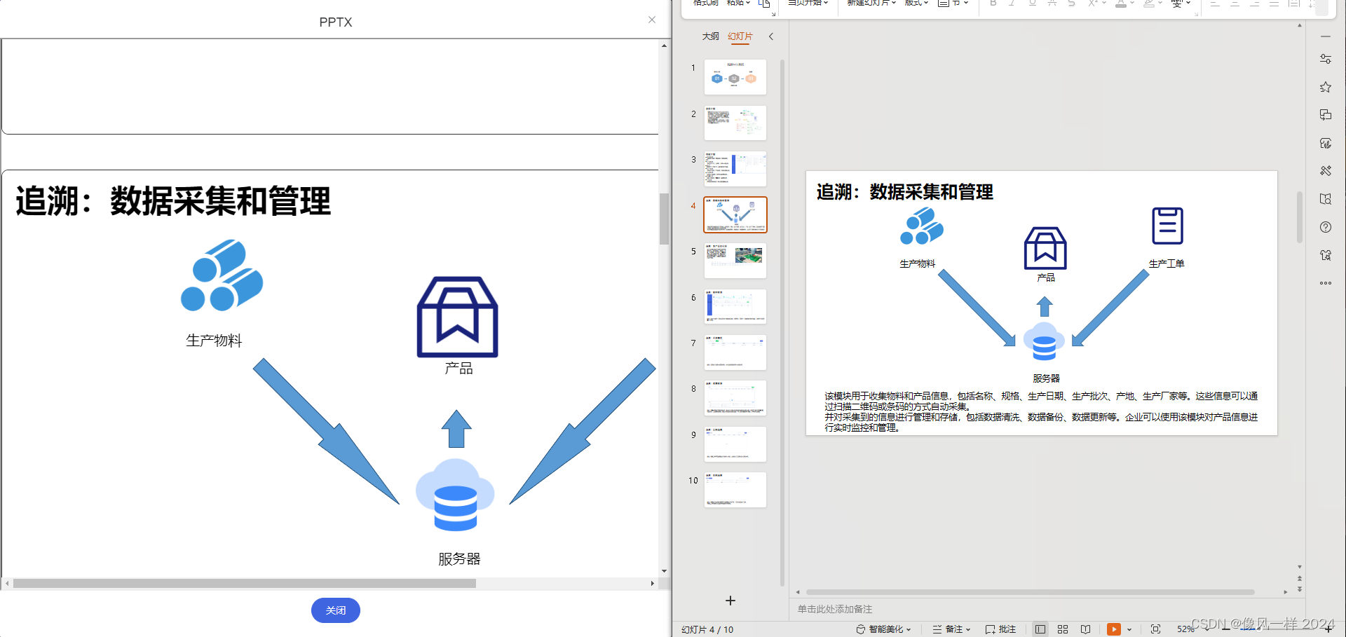
Task: Click PPTX preview scroll down arrow
Action: [664, 572]
